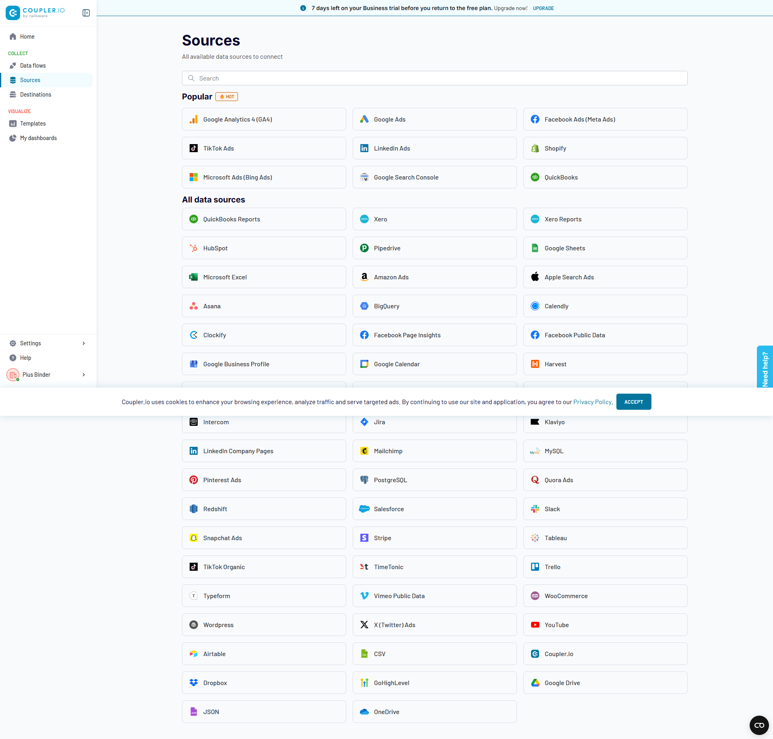773x739 pixels.
Task: Open the chat widget bubble
Action: [759, 725]
